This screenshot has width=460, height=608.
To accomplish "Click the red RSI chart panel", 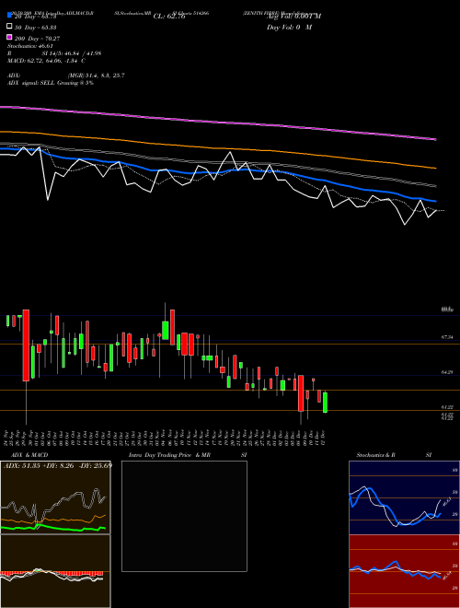I will (x=404, y=571).
